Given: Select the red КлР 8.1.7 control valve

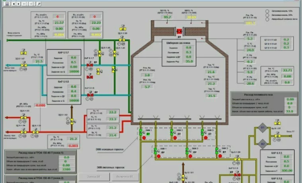Looking at the screenshot, I should tap(90, 65).
